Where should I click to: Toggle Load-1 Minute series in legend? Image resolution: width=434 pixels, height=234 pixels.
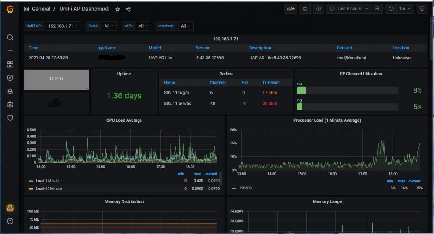(48, 181)
